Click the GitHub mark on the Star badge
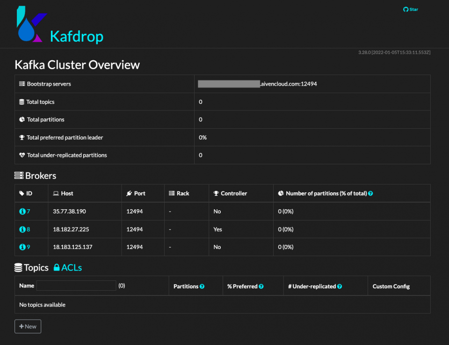This screenshot has width=449, height=345. point(405,9)
